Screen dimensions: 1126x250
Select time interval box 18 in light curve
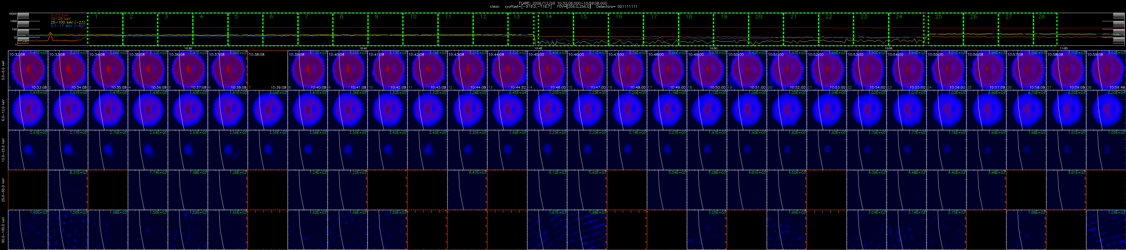pos(696,29)
